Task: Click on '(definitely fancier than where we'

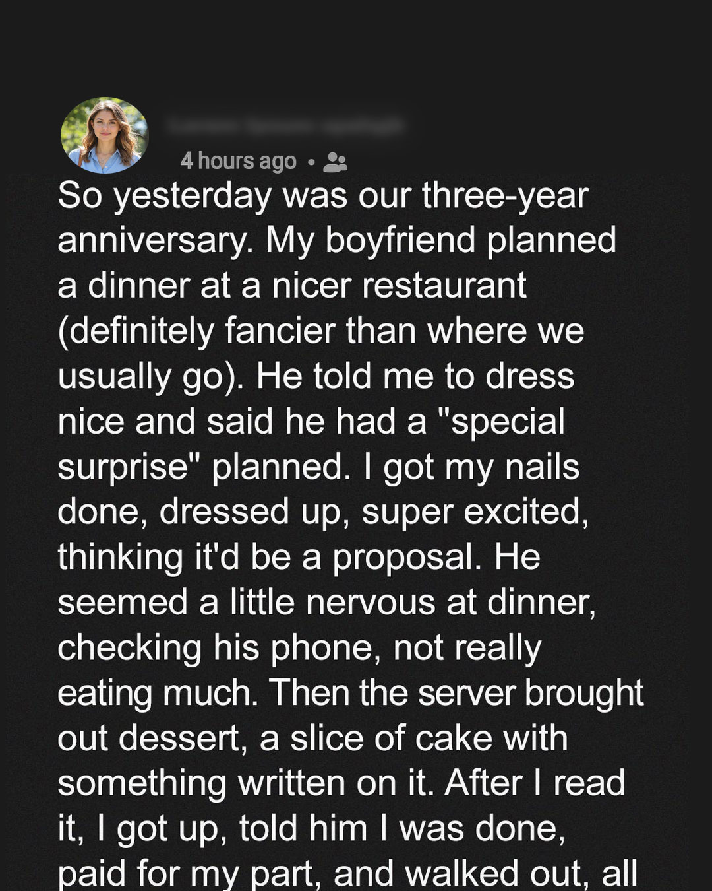Action: point(320,331)
